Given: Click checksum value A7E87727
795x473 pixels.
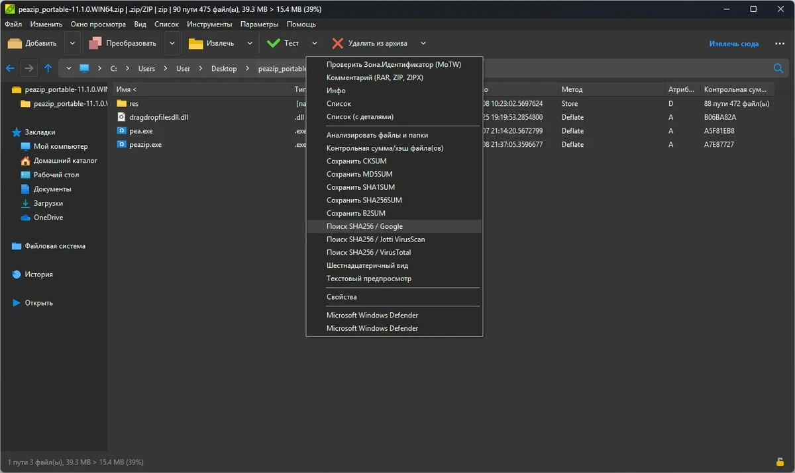Looking at the screenshot, I should 719,144.
